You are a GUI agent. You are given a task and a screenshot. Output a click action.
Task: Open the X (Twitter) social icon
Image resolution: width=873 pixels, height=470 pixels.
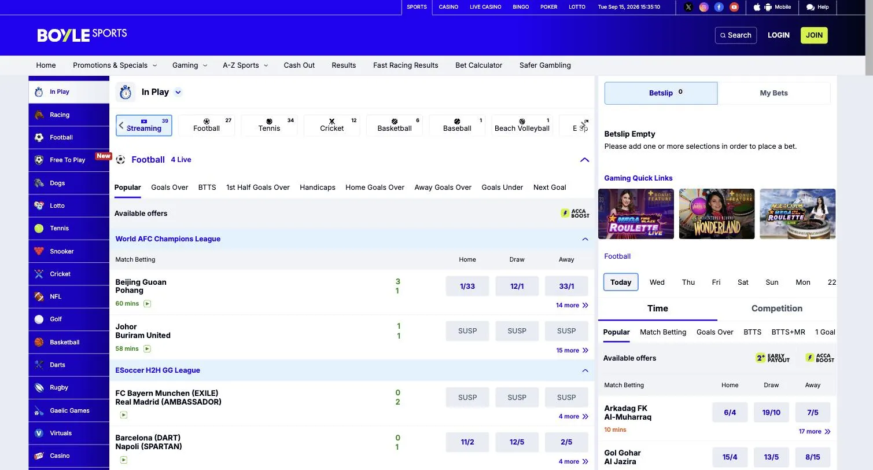pyautogui.click(x=688, y=7)
